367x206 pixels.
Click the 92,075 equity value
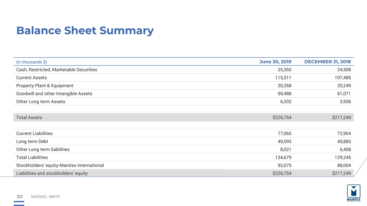coord(284,165)
